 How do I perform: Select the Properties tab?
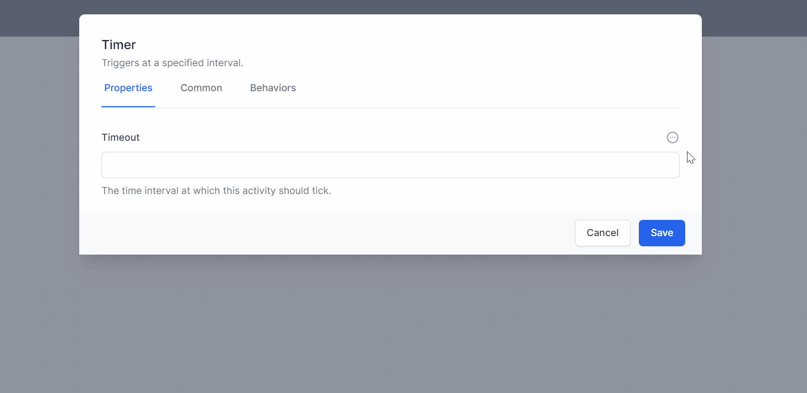coord(128,88)
